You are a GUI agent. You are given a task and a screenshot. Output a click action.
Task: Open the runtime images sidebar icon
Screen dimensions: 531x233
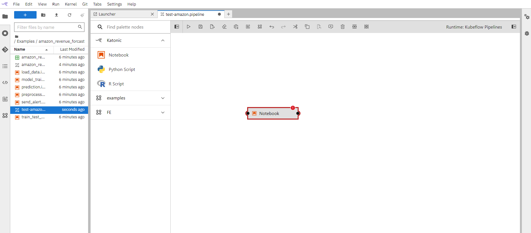5,99
